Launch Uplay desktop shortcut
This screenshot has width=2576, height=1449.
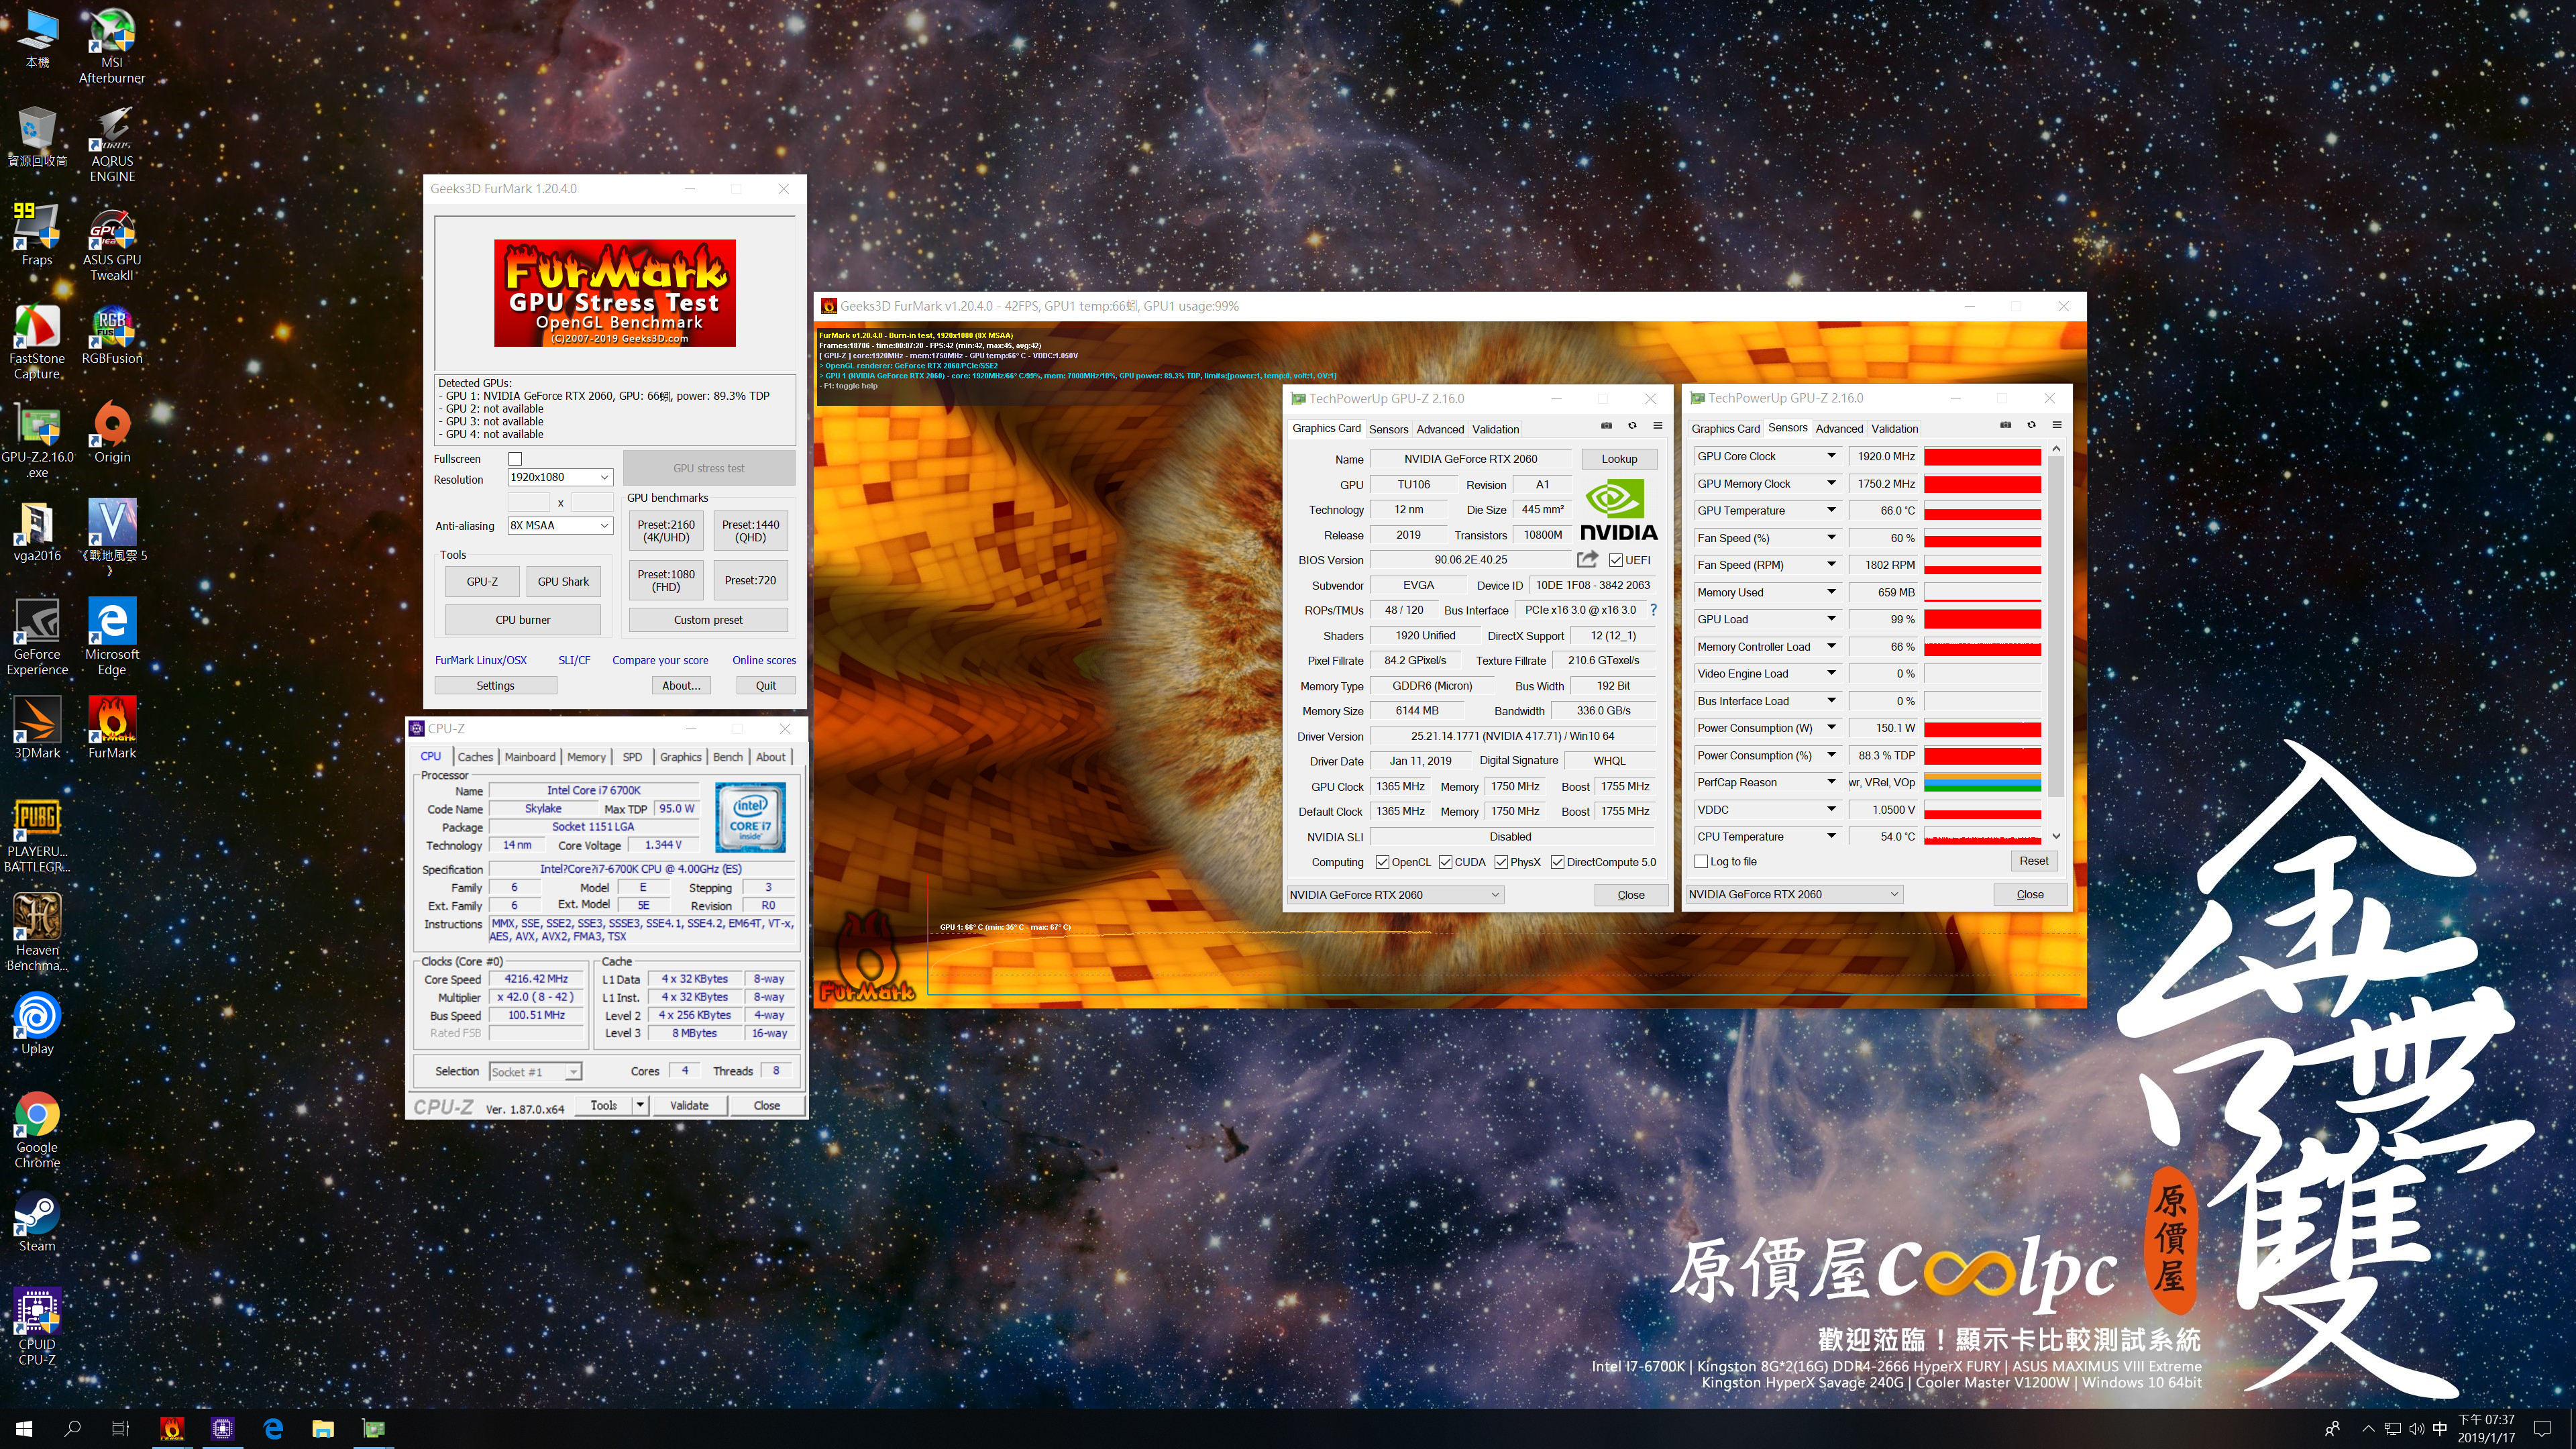click(x=37, y=1024)
